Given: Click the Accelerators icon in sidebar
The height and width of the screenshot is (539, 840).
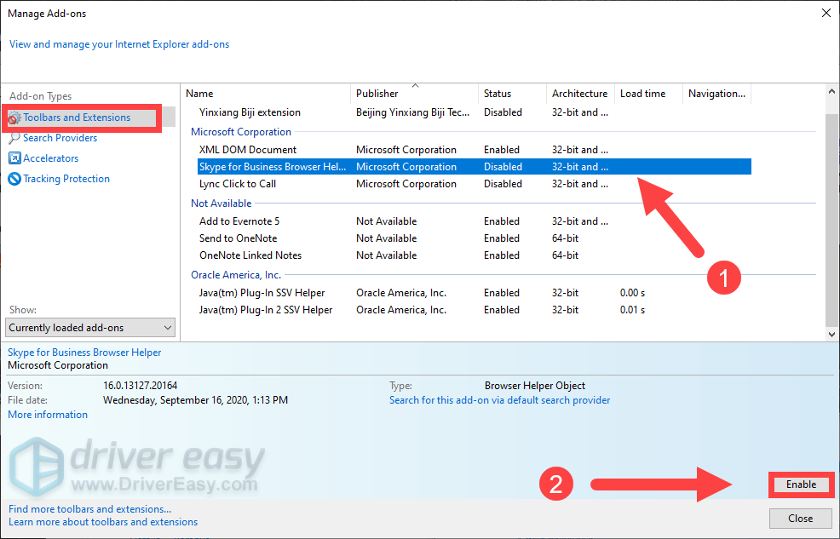Looking at the screenshot, I should (14, 158).
